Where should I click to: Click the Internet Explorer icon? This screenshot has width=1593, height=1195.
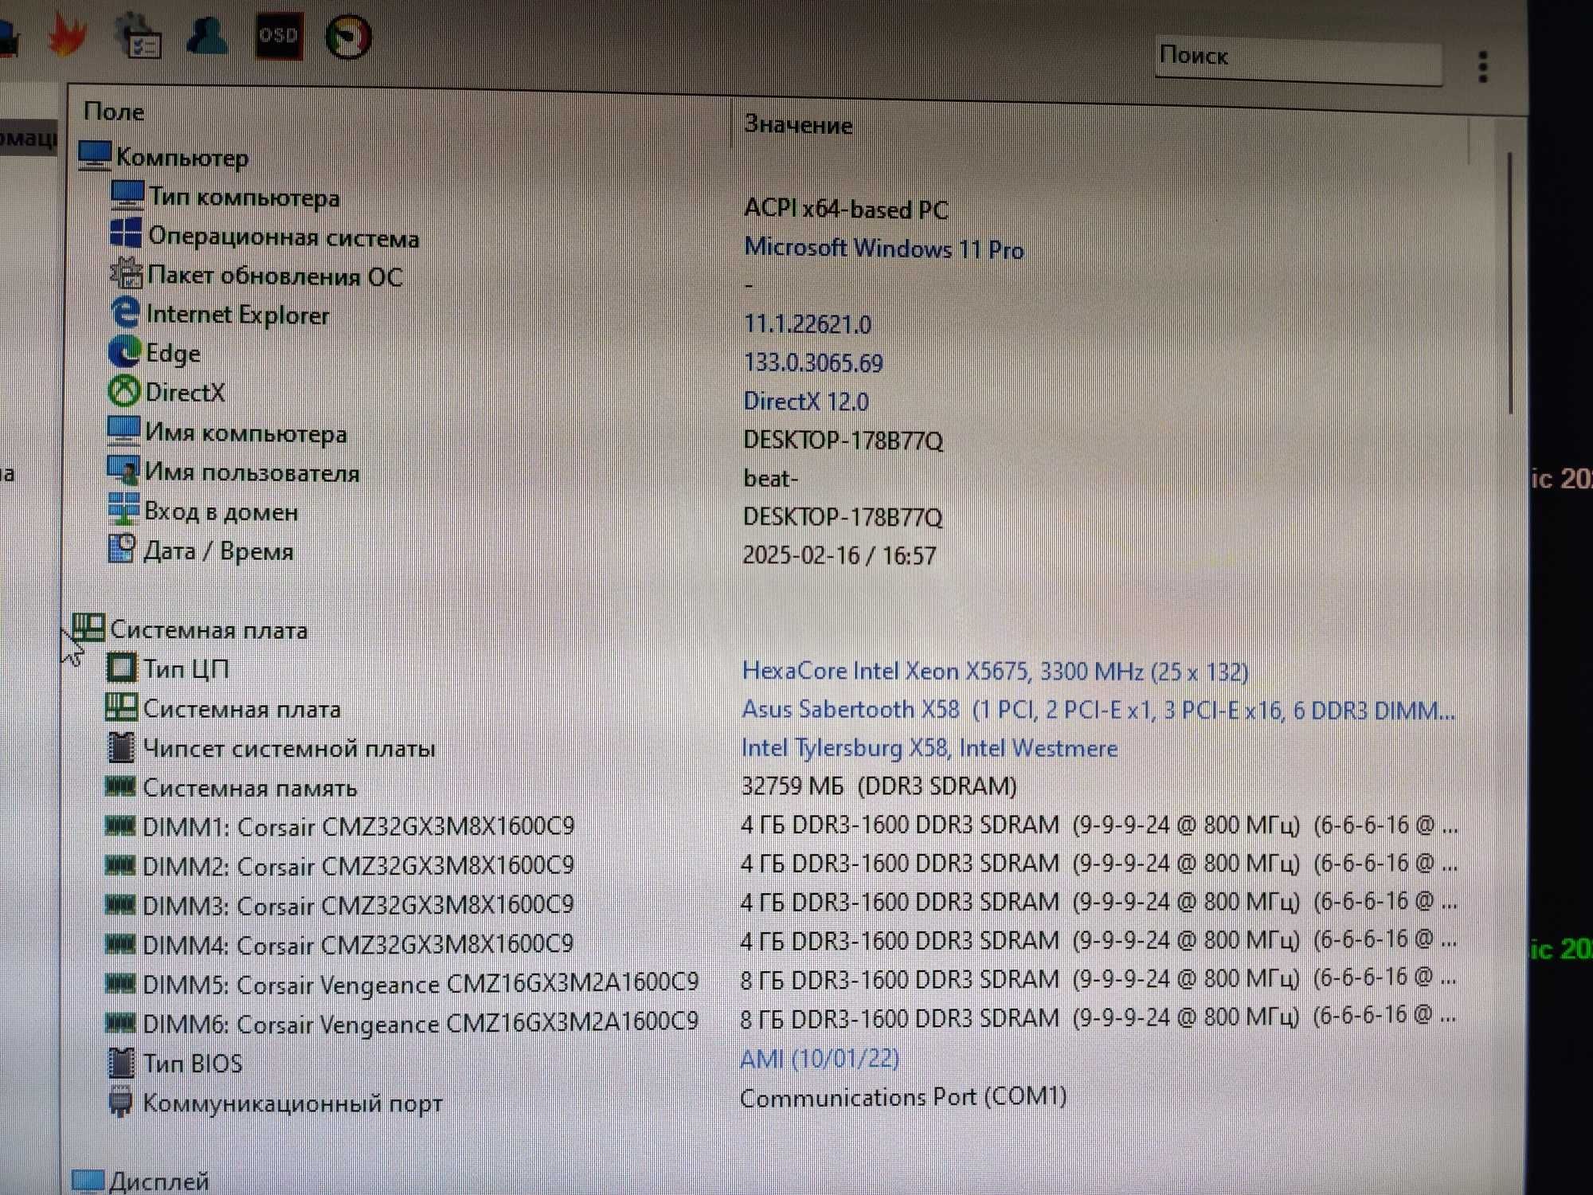pos(125,312)
